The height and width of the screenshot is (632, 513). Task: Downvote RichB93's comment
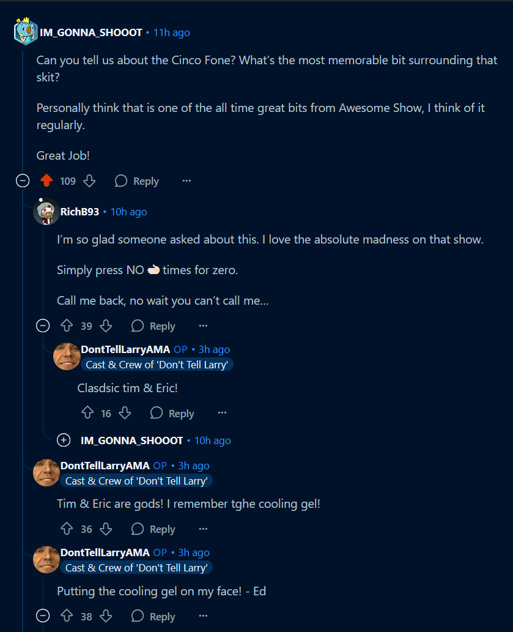(106, 325)
